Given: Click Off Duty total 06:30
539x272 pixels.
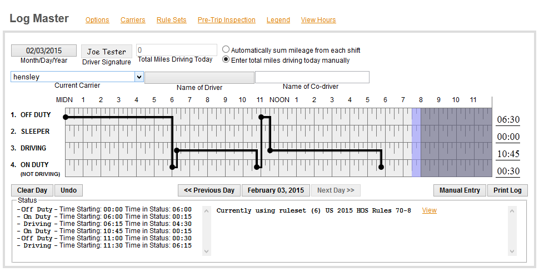Looking at the screenshot, I should [508, 119].
